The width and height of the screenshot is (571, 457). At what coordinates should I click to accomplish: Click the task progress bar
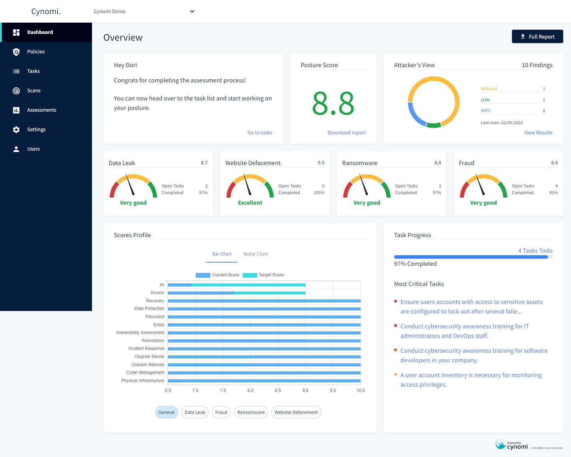(473, 257)
